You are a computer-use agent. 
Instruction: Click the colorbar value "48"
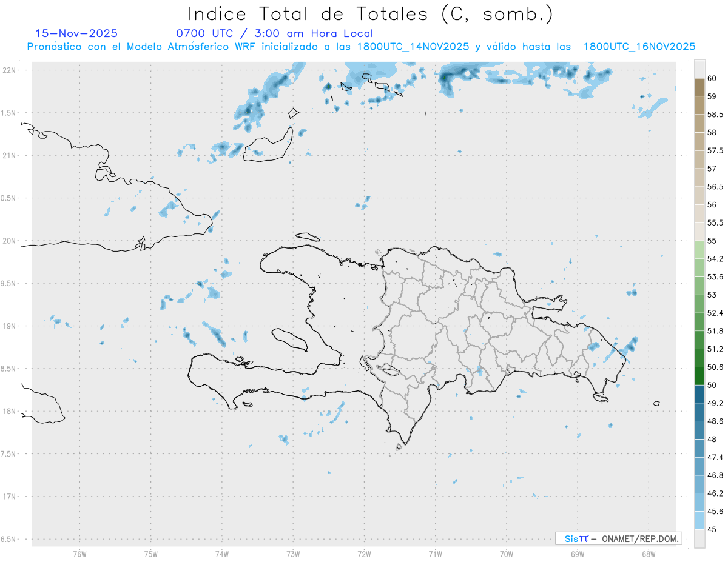point(712,440)
